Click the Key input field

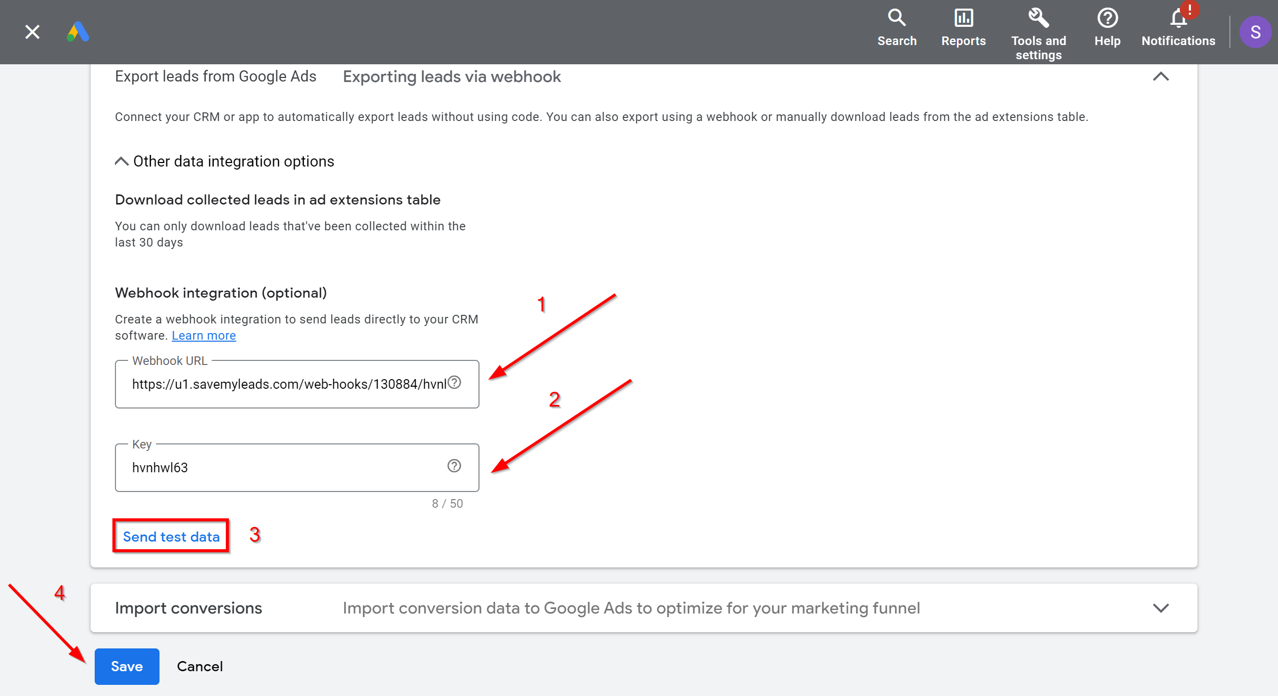[297, 467]
